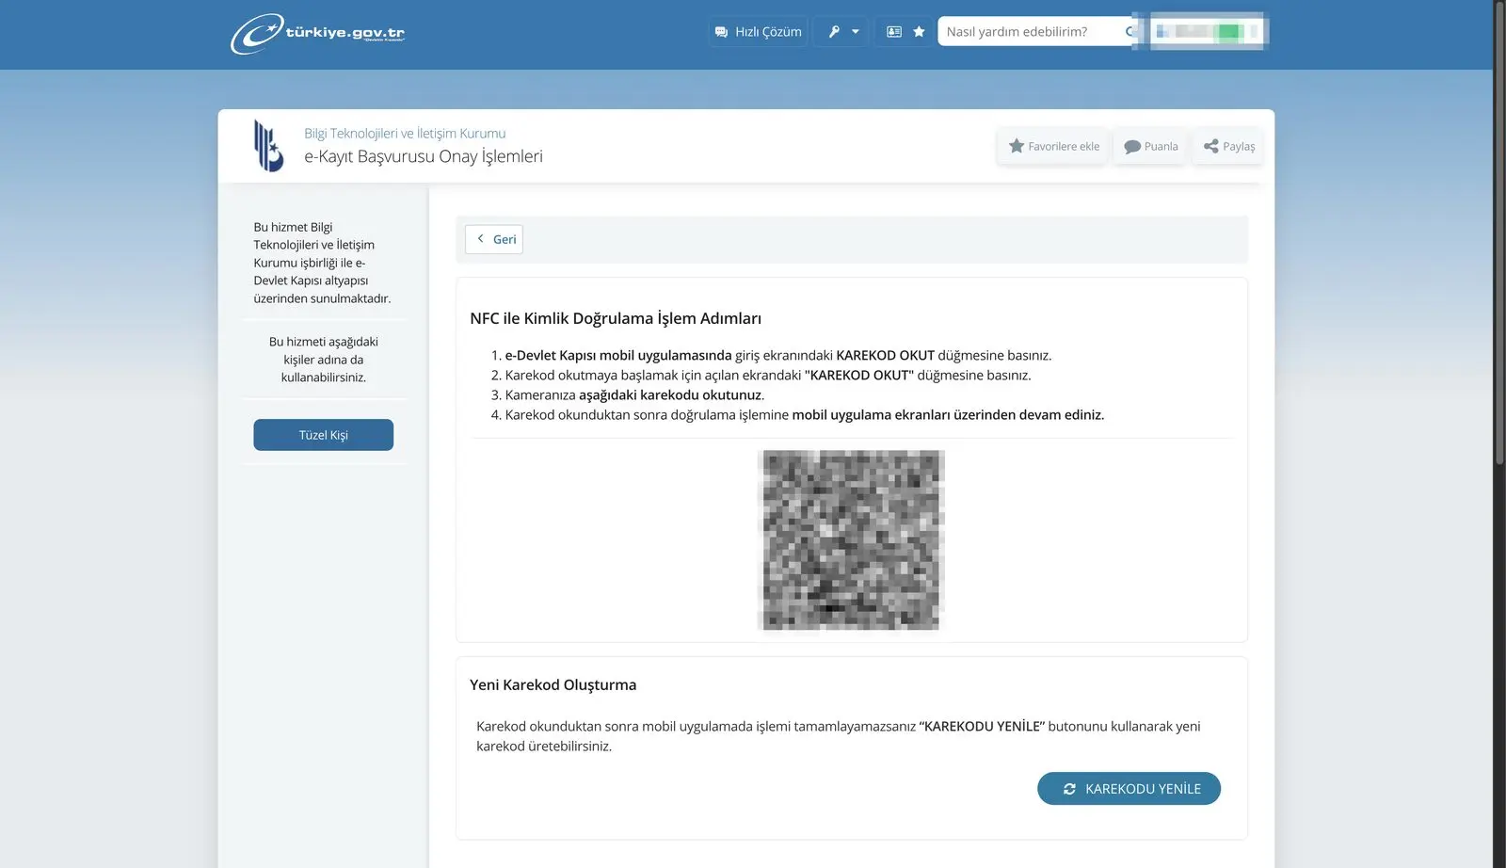Open the Hızlı Çözüm quick help
This screenshot has width=1506, height=868.
tap(758, 32)
